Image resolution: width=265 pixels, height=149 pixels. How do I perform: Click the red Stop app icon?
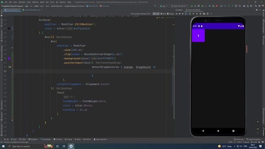coord(217,6)
